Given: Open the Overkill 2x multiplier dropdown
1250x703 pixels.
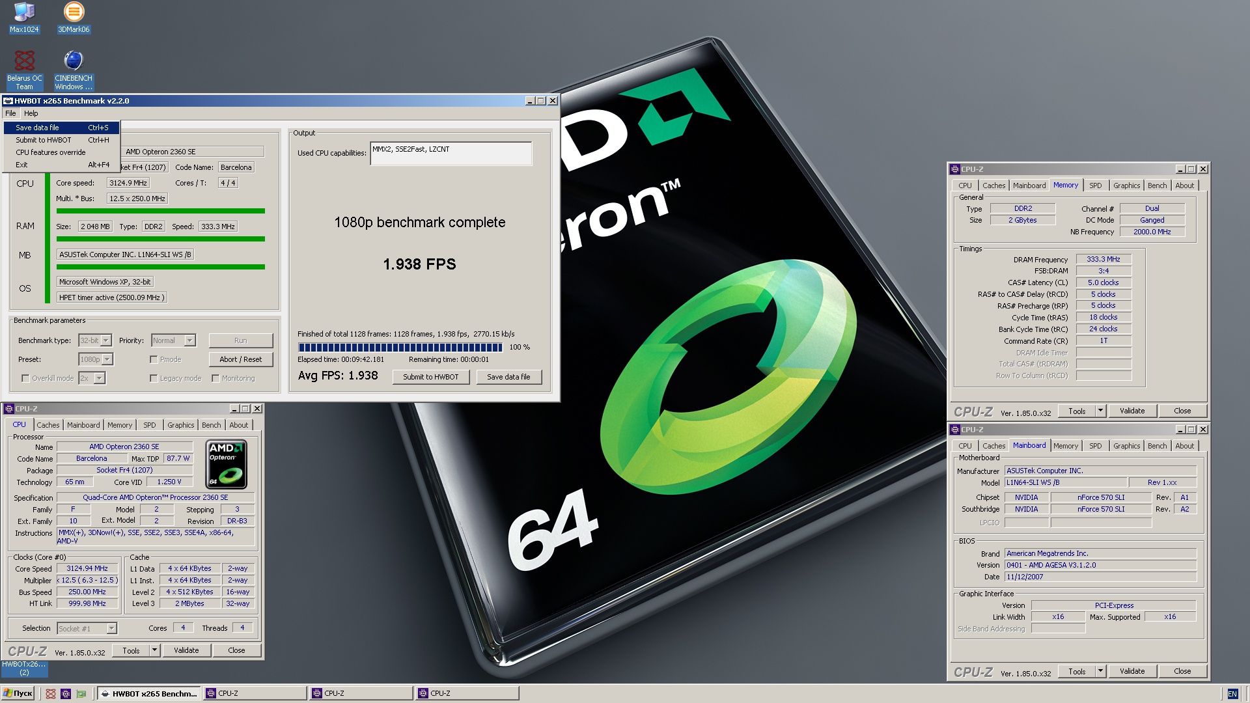Looking at the screenshot, I should (x=100, y=378).
